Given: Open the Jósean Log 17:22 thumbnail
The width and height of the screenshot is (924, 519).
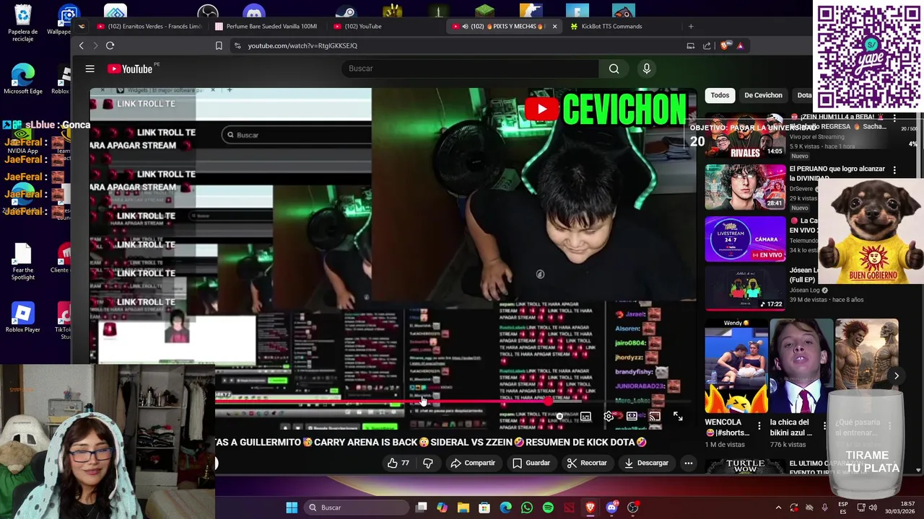Looking at the screenshot, I should pyautogui.click(x=745, y=289).
